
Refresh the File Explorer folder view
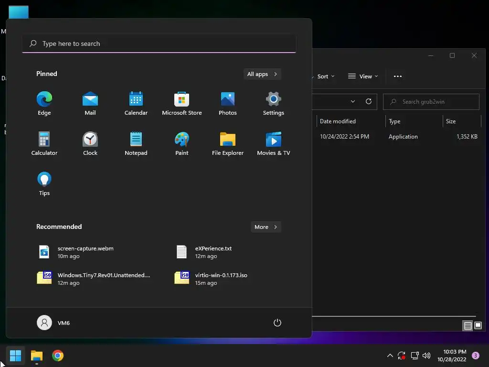pos(369,101)
